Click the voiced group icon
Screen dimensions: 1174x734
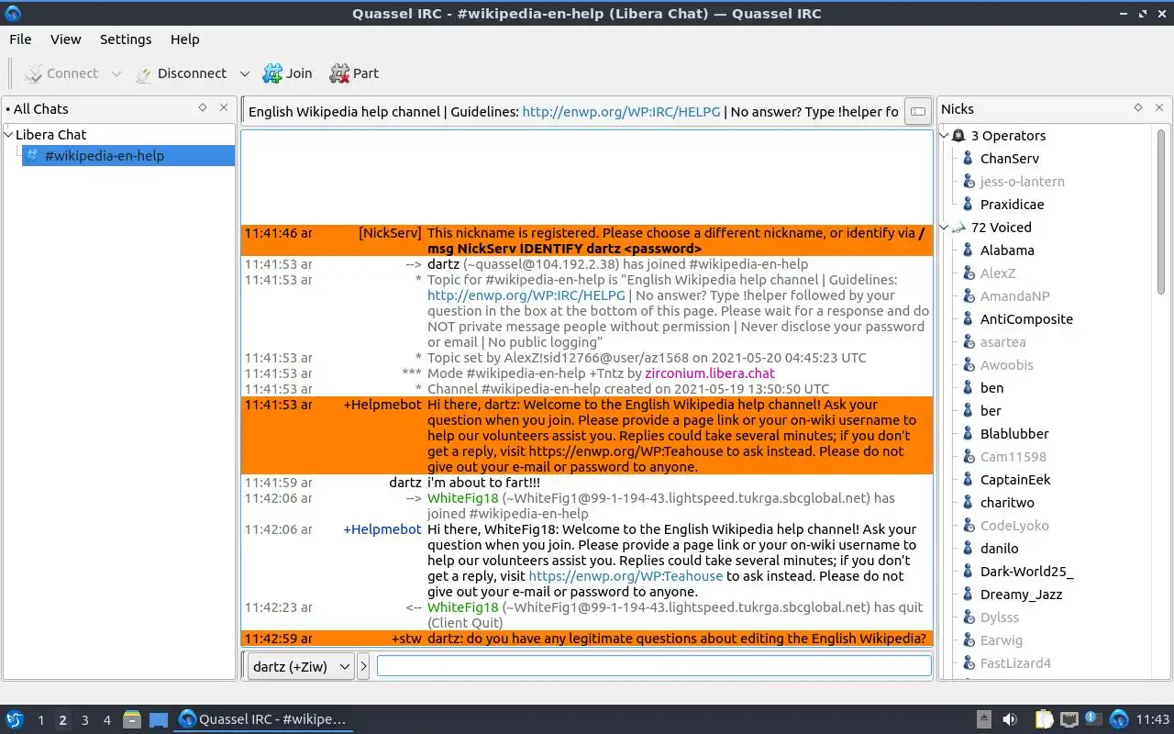tap(958, 228)
